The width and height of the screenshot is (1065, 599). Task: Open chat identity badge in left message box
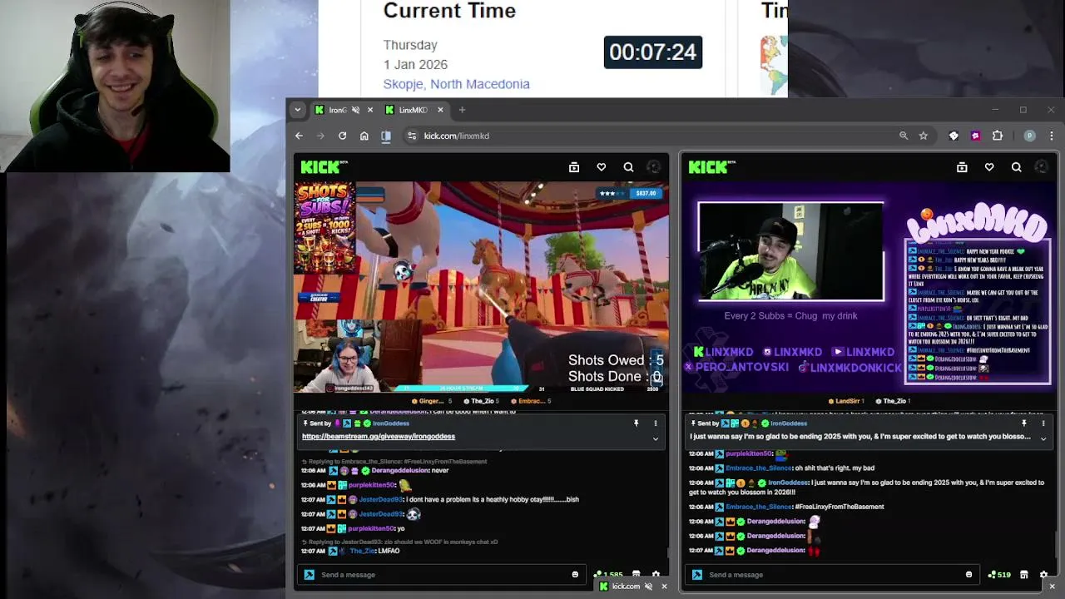310,575
